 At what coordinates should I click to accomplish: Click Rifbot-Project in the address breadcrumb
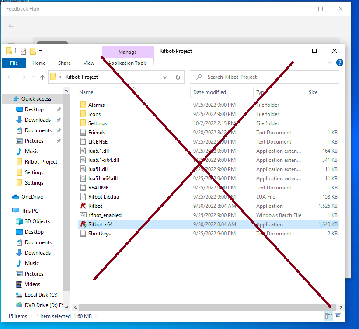point(82,77)
